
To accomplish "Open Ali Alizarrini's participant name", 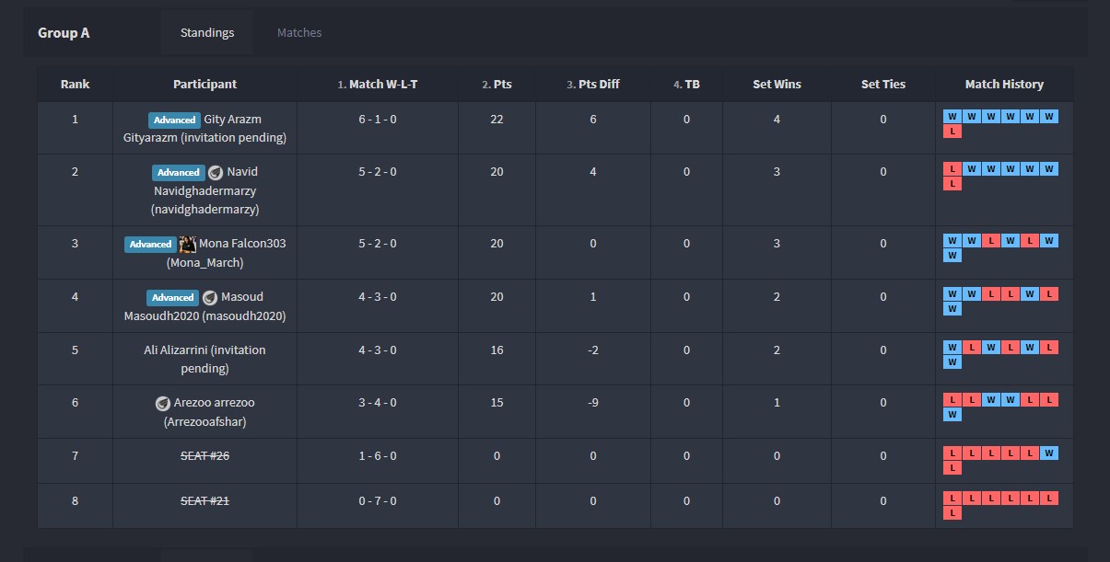I will point(204,359).
